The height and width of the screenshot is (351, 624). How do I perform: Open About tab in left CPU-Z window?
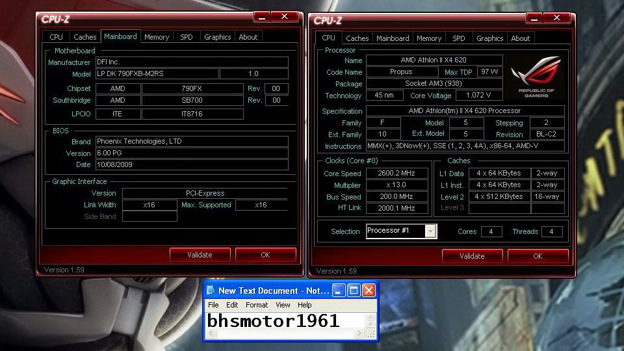point(248,37)
